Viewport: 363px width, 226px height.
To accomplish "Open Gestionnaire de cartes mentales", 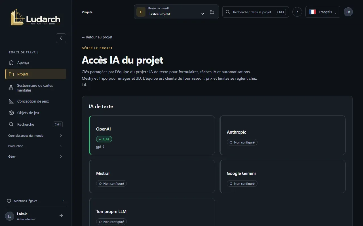I will pos(35,88).
